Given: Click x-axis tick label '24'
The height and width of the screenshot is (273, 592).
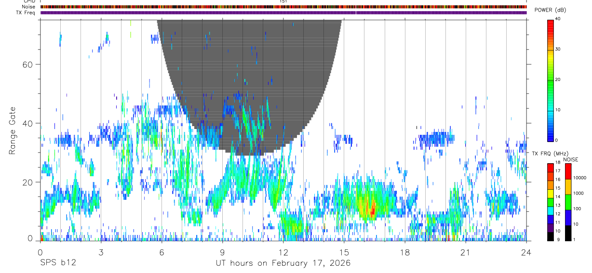Looking at the screenshot, I should (x=526, y=252).
